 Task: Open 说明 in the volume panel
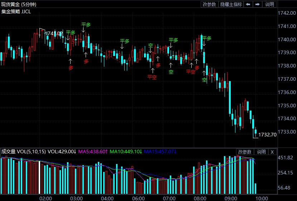pos(261,152)
